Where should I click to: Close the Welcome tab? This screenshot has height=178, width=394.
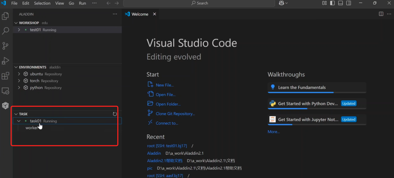pos(155,14)
